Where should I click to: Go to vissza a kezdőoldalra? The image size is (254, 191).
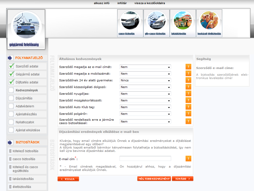click(149, 3)
